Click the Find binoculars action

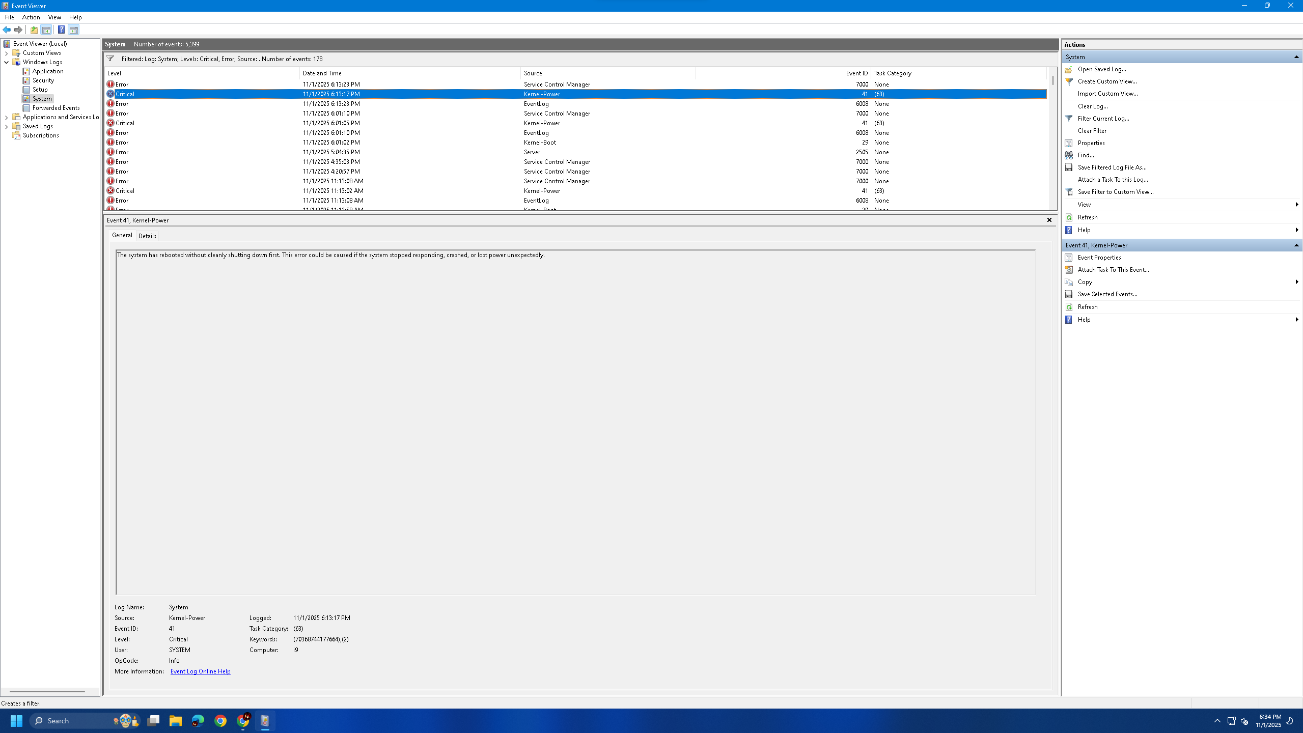(x=1069, y=155)
